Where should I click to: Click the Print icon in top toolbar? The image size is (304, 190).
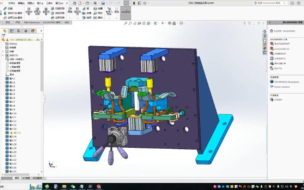pyautogui.click(x=103, y=3)
